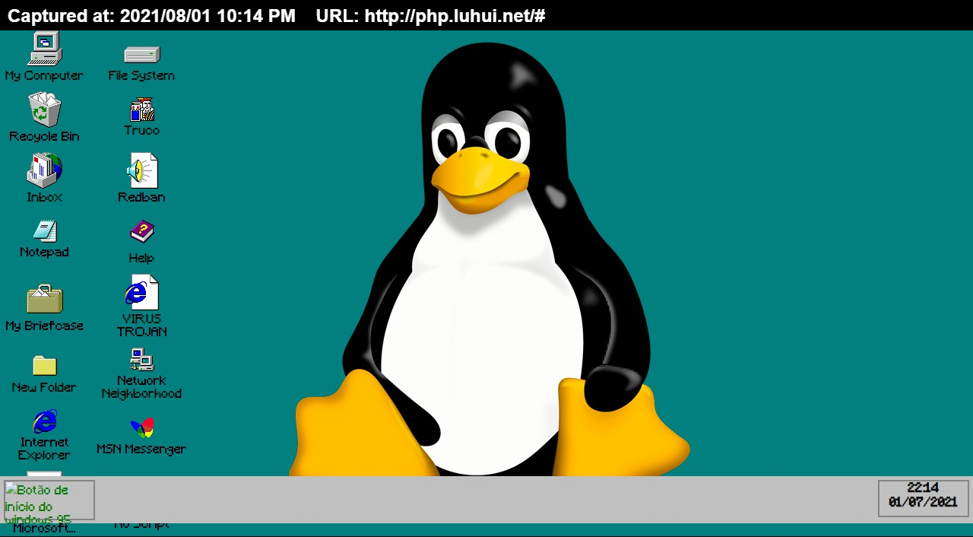Select the "Redban" label text
973x537 pixels.
141,197
